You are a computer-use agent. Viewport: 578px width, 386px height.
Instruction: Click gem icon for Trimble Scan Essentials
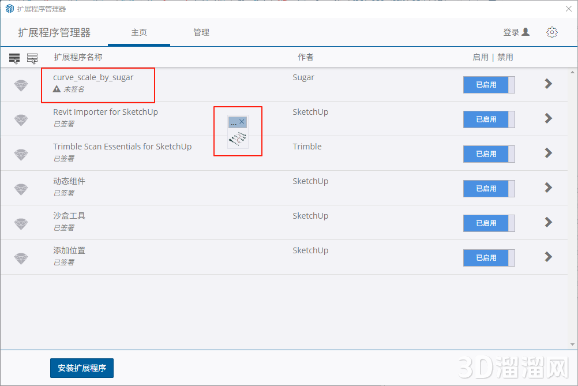[21, 155]
